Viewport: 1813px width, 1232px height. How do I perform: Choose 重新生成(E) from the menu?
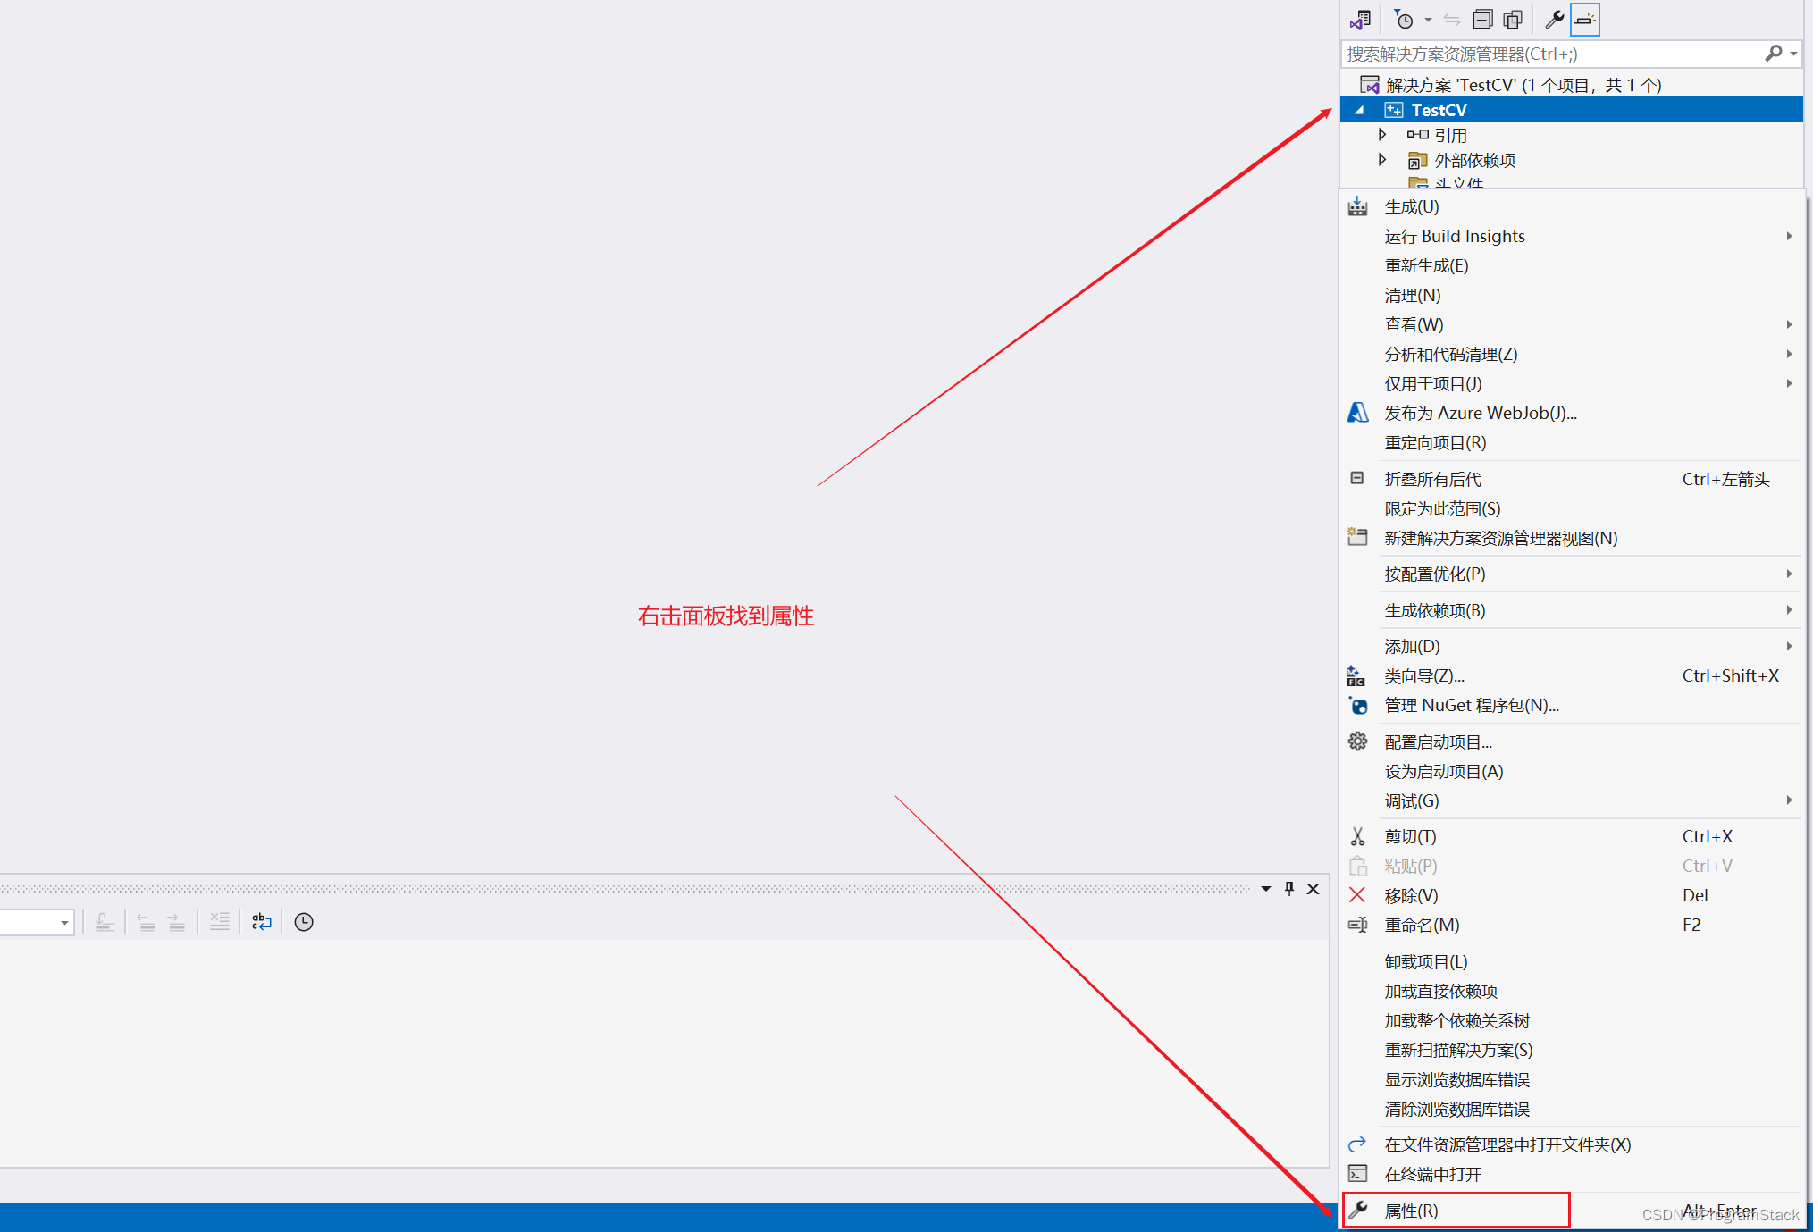1572,265
